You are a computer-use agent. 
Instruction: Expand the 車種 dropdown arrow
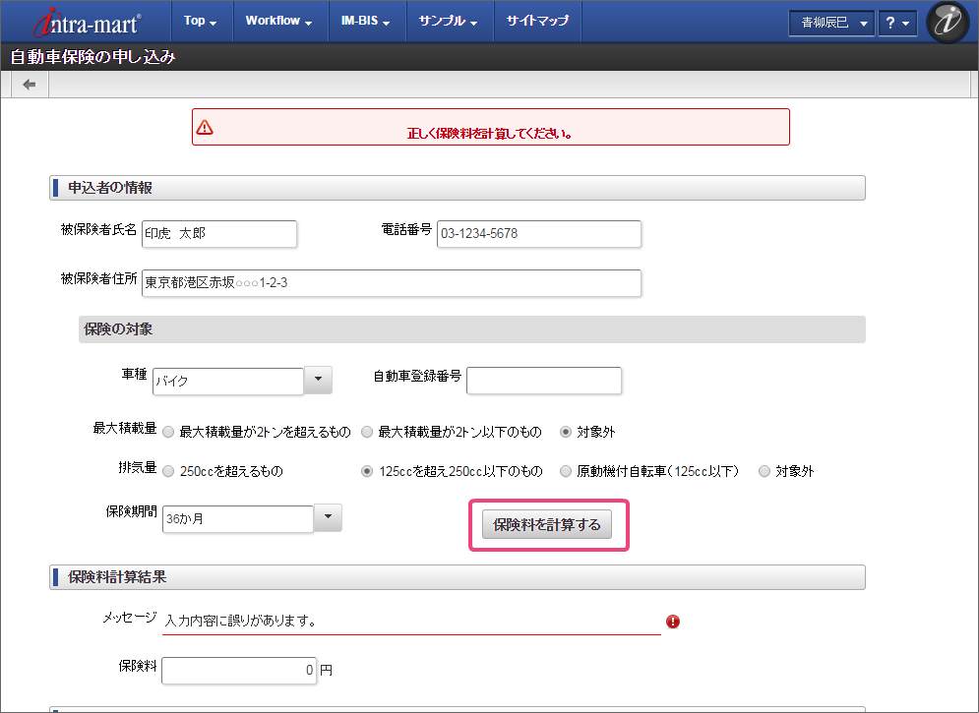coord(318,380)
